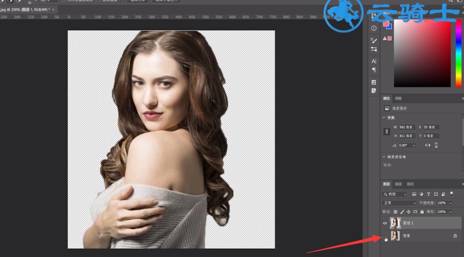Click the lock icon on 背景 layer
The height and width of the screenshot is (257, 464).
455,236
